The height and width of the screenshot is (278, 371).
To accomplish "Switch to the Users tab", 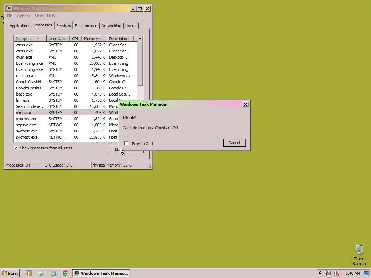I will (x=130, y=26).
